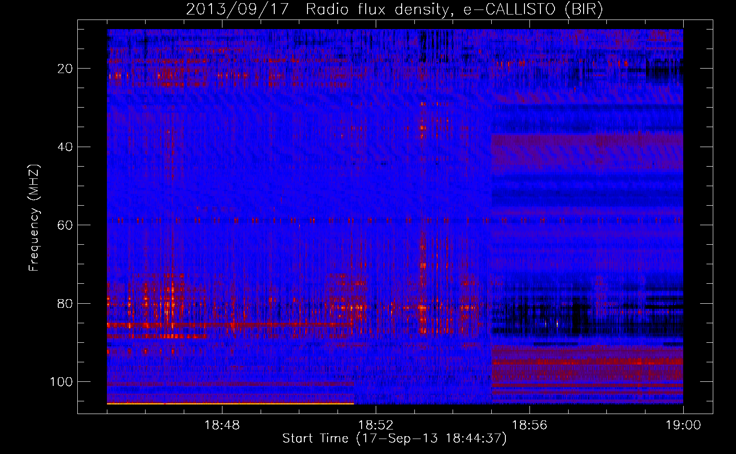Click the 'Start Time (17-Sep-13 18:44:37)' label

(394, 439)
